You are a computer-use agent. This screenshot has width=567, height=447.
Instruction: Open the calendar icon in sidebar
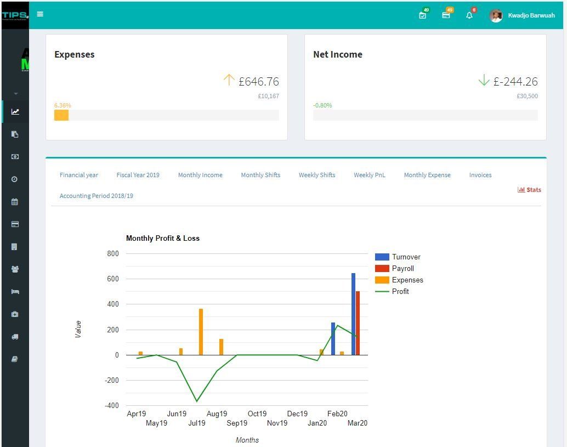click(15, 202)
